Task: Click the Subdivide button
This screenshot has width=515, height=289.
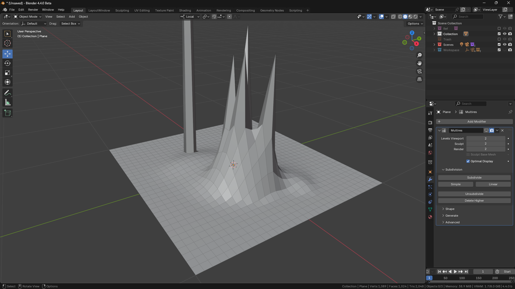Action: coord(474,178)
